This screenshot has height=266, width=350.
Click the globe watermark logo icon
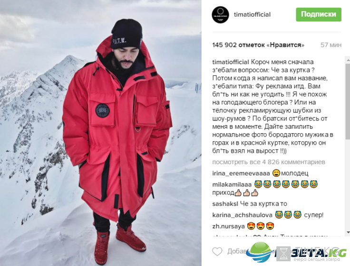[x=259, y=252]
